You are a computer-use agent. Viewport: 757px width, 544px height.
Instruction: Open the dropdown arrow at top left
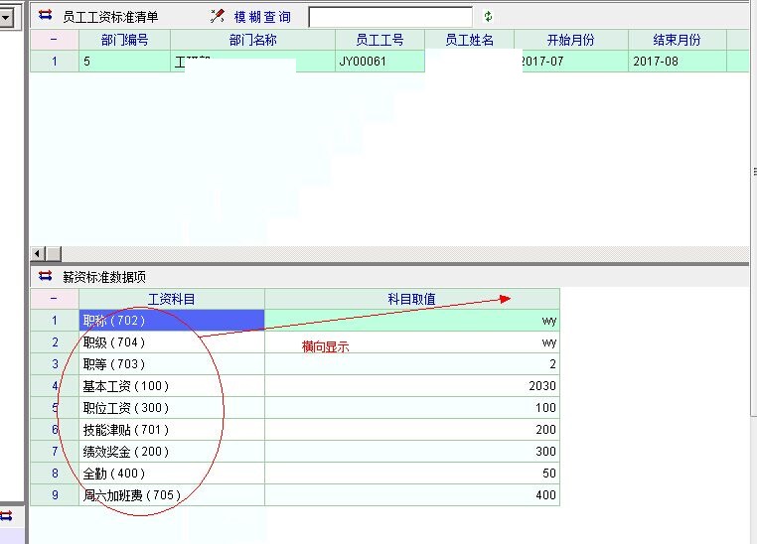pyautogui.click(x=6, y=14)
